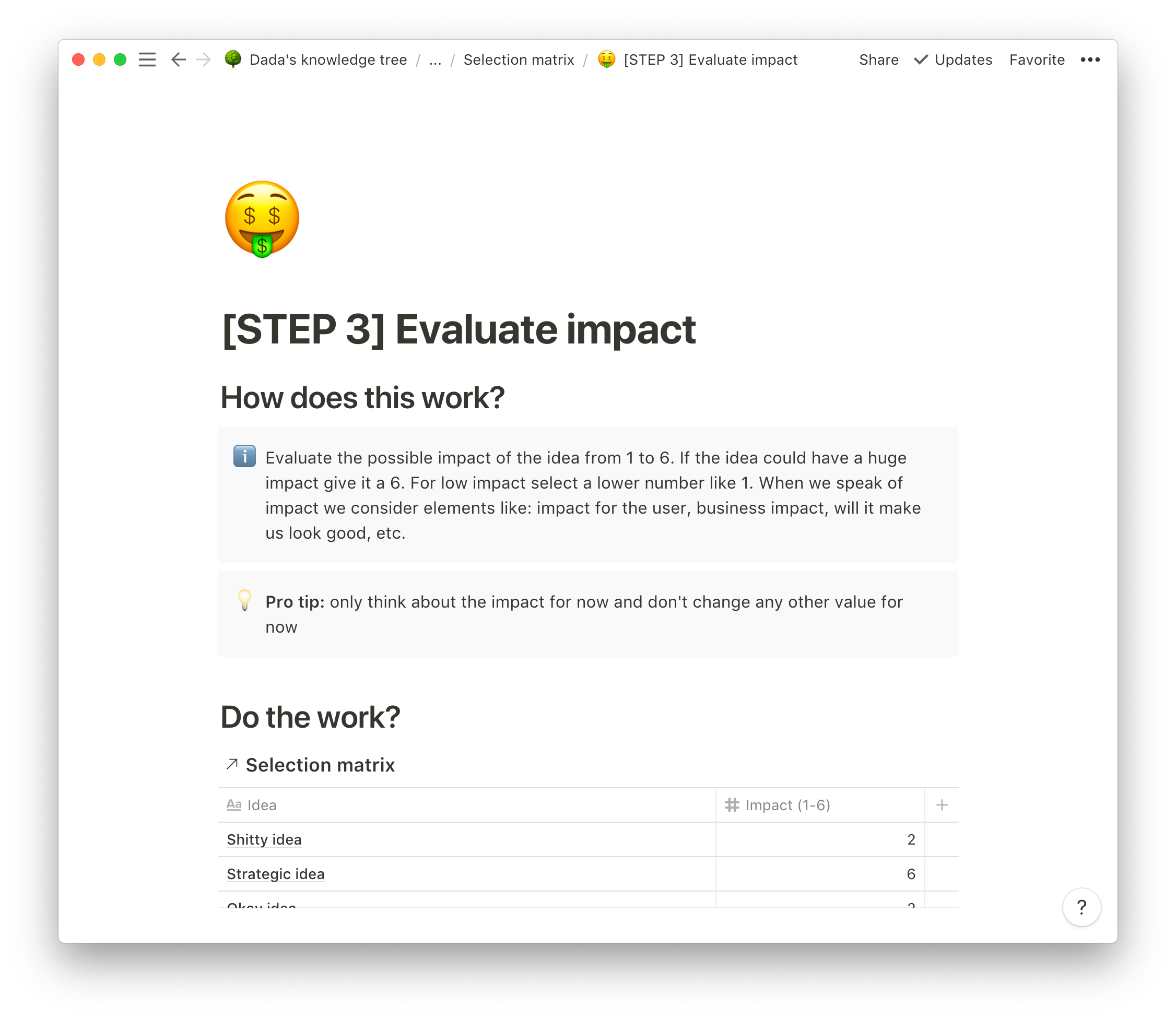This screenshot has height=1020, width=1176.
Task: Open the Idea column header menu
Action: pos(262,805)
